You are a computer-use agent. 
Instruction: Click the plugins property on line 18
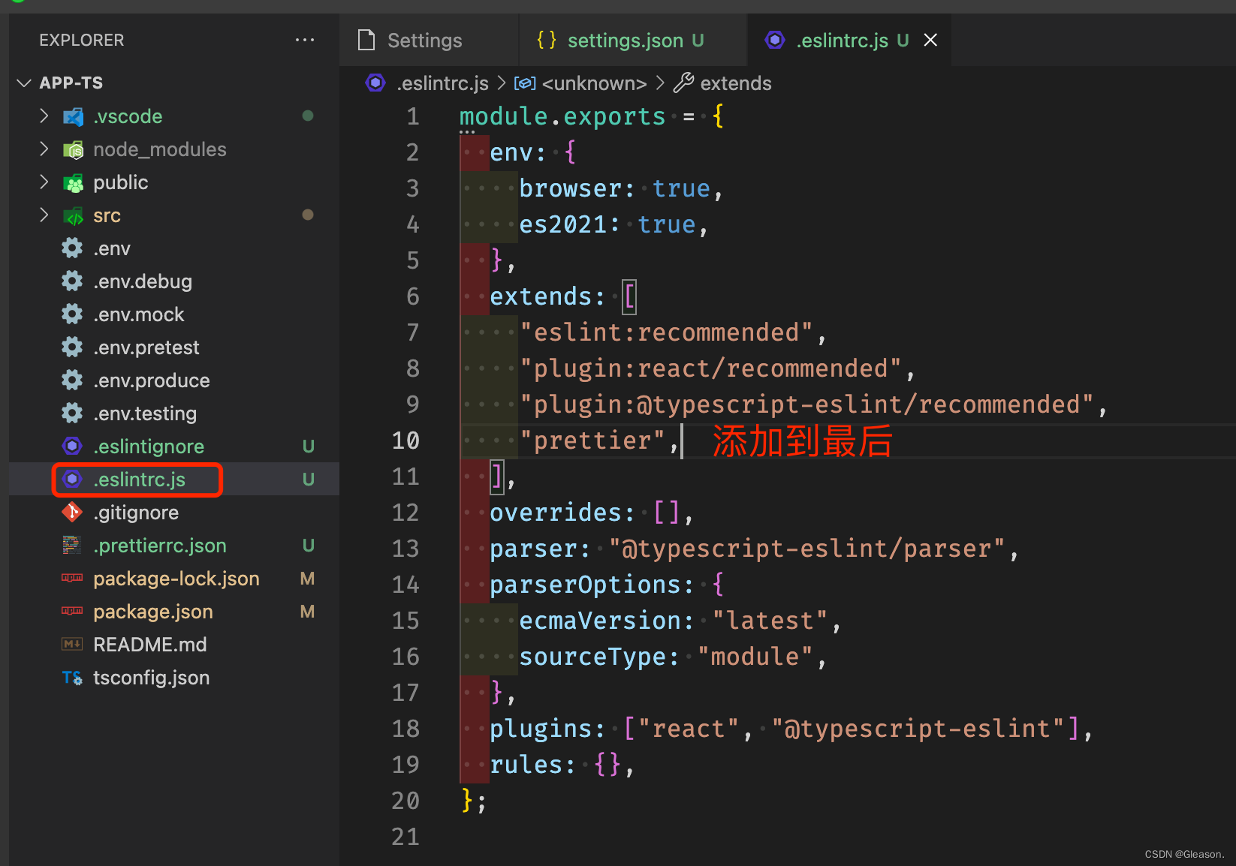click(541, 729)
